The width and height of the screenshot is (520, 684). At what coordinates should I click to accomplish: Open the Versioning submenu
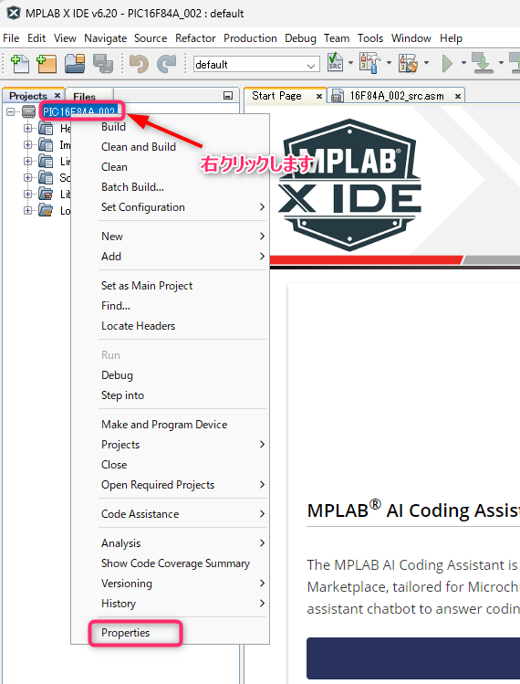click(x=170, y=584)
